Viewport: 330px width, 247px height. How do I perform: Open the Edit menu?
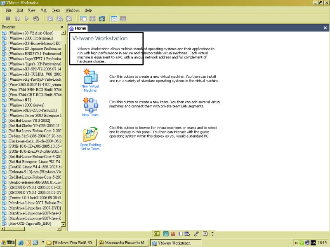pyautogui.click(x=20, y=10)
